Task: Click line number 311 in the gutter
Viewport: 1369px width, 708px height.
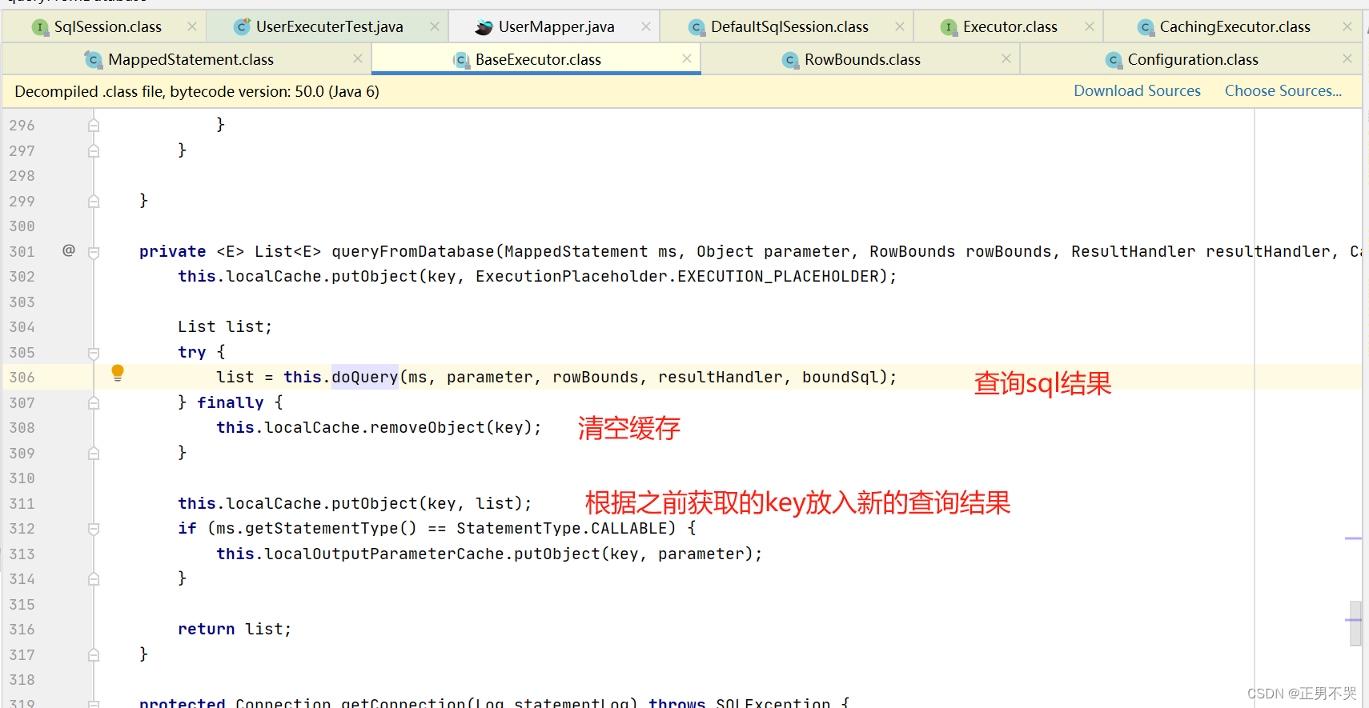Action: coord(22,504)
